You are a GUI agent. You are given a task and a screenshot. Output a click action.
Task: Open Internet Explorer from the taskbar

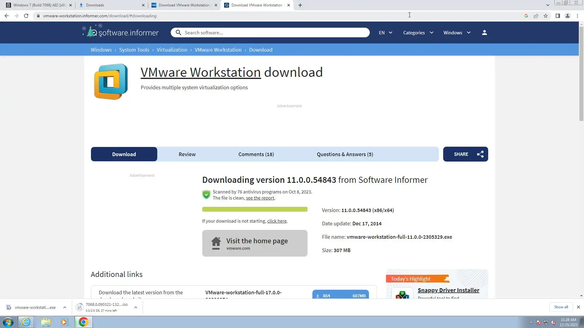pyautogui.click(x=26, y=322)
